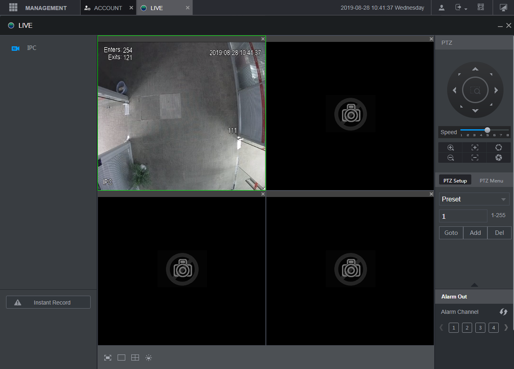Open the MANAGEMENT grid menu
514x369 pixels.
(13, 8)
